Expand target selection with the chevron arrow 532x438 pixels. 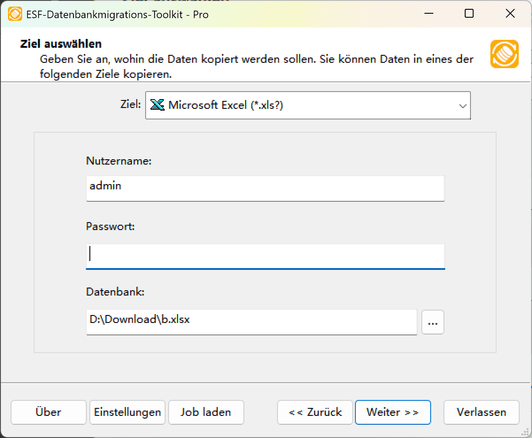(x=463, y=105)
